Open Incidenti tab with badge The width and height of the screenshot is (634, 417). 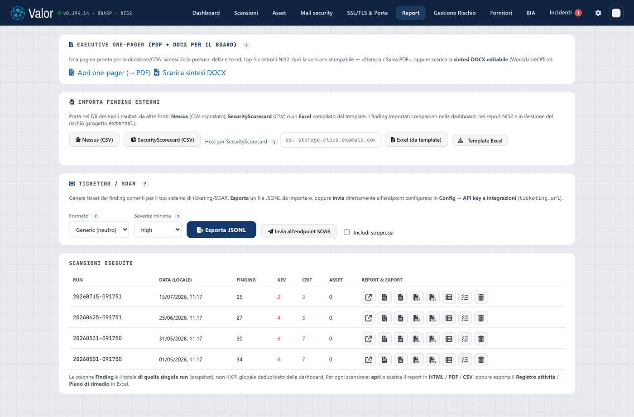click(x=565, y=13)
